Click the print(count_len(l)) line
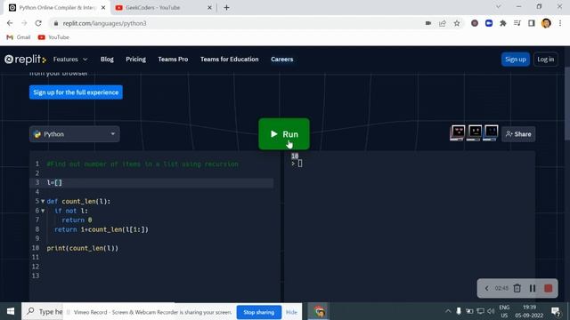Screen dimensions: 570x320 83,248
